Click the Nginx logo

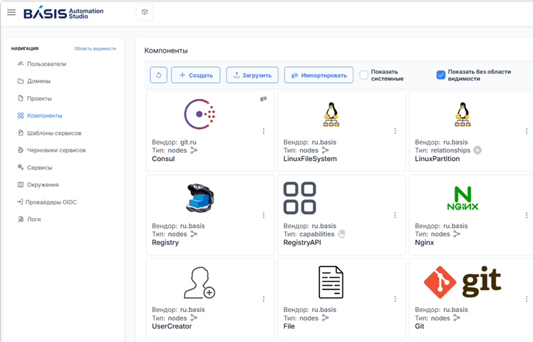(x=462, y=198)
